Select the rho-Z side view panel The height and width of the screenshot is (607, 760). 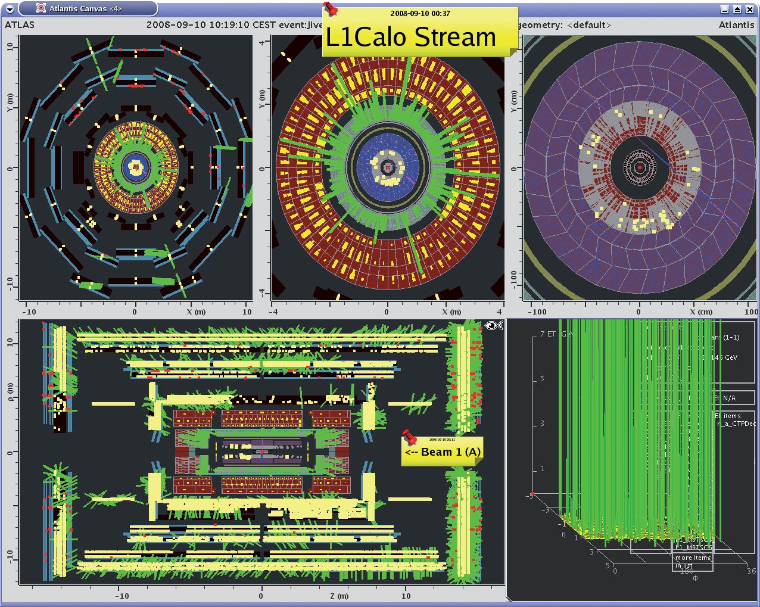[x=261, y=452]
